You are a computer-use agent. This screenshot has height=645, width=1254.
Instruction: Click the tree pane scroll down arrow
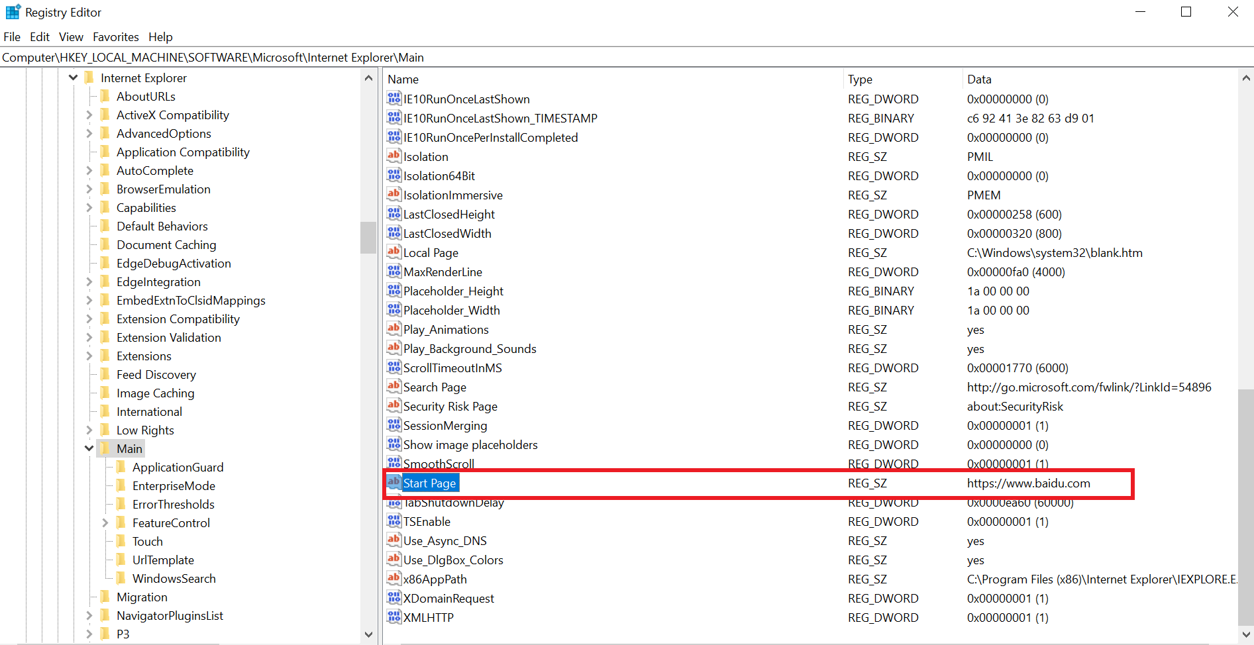coord(369,634)
